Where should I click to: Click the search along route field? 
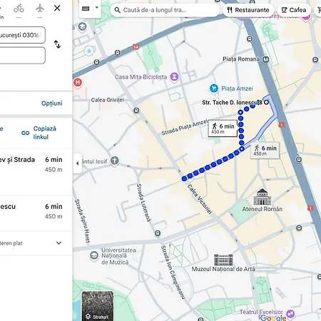point(165,10)
